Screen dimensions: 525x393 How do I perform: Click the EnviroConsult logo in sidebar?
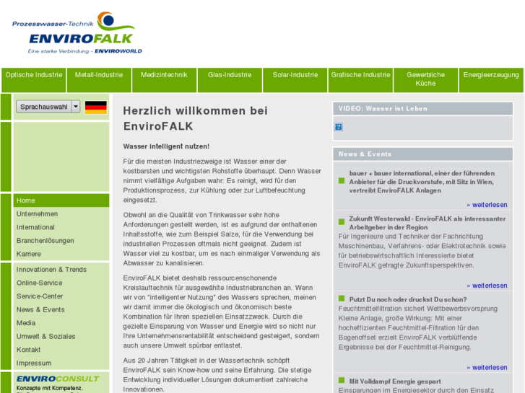tap(58, 379)
